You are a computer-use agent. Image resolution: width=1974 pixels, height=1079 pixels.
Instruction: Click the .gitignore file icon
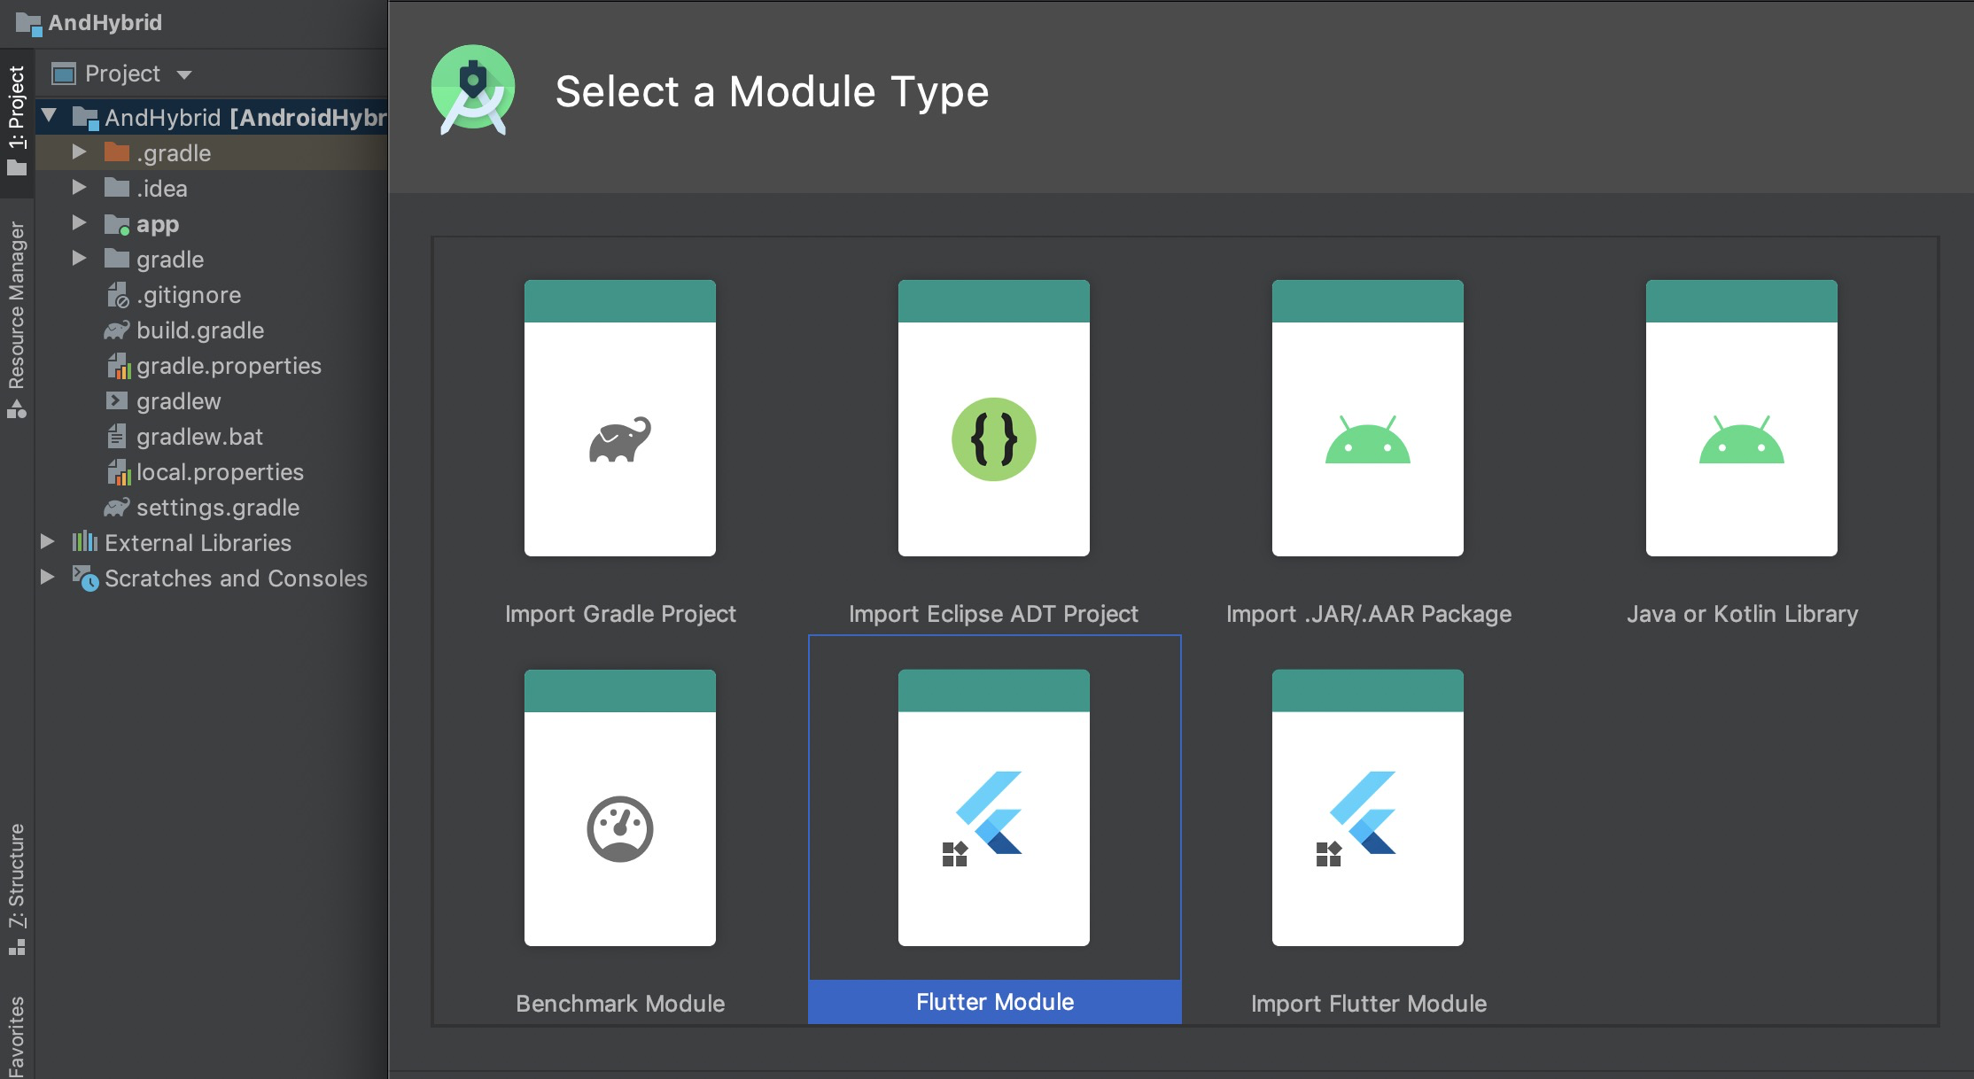[x=118, y=294]
